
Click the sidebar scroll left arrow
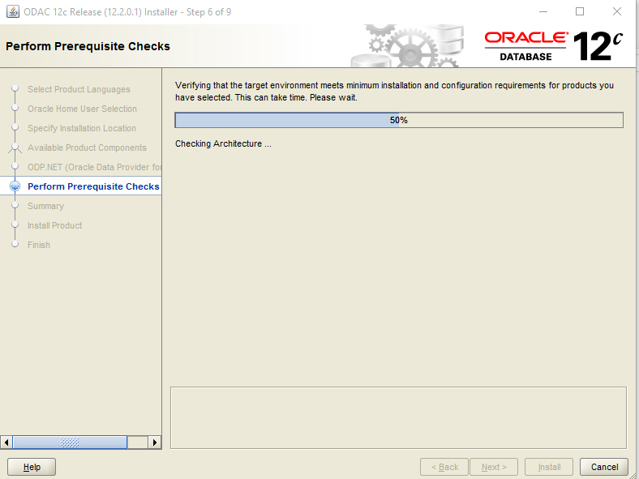click(x=6, y=443)
